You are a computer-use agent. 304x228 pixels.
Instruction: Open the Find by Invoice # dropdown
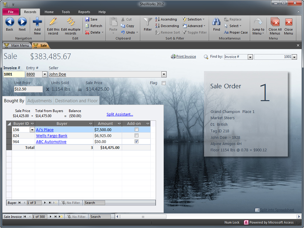tap(250, 57)
